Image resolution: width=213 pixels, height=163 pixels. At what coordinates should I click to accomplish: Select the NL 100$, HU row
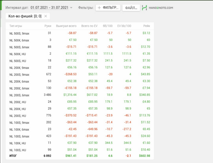[80, 150]
